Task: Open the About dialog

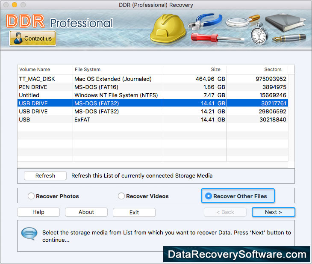Action: pyautogui.click(x=86, y=212)
